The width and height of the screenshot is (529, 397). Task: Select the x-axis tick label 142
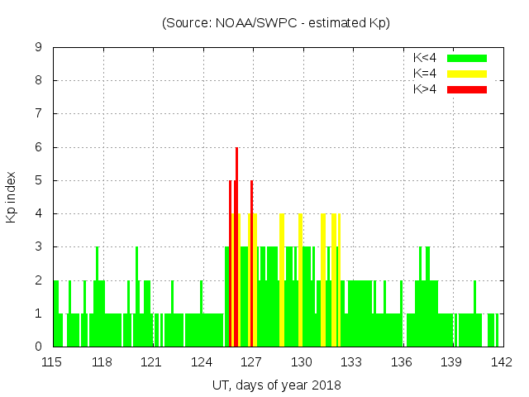tap(501, 362)
